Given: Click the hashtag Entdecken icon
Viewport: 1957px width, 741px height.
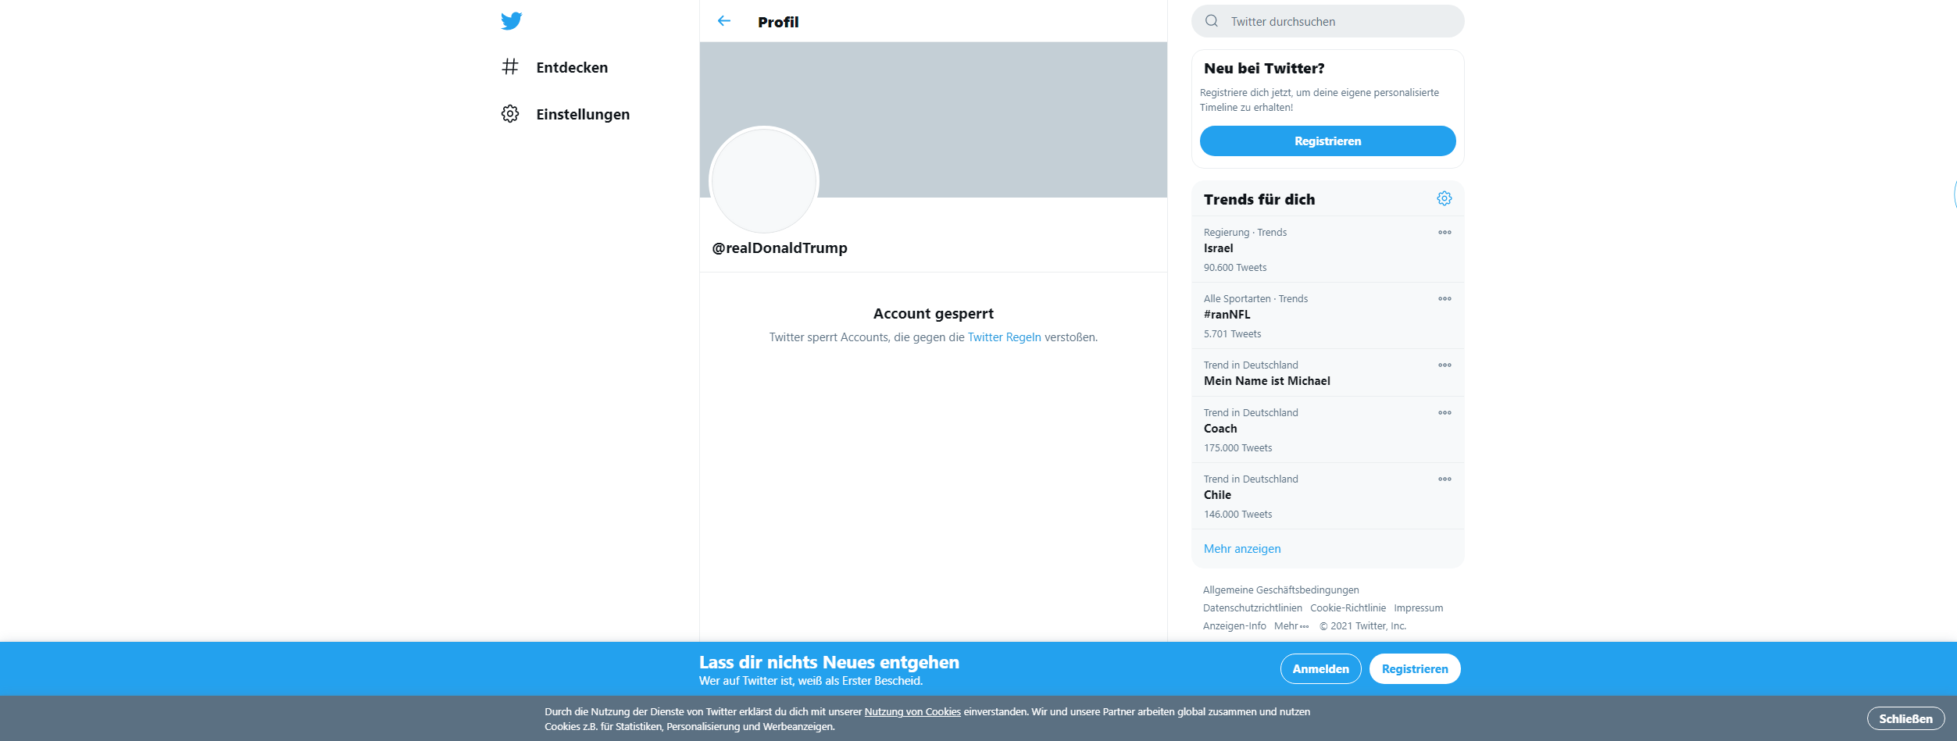Looking at the screenshot, I should [x=510, y=67].
